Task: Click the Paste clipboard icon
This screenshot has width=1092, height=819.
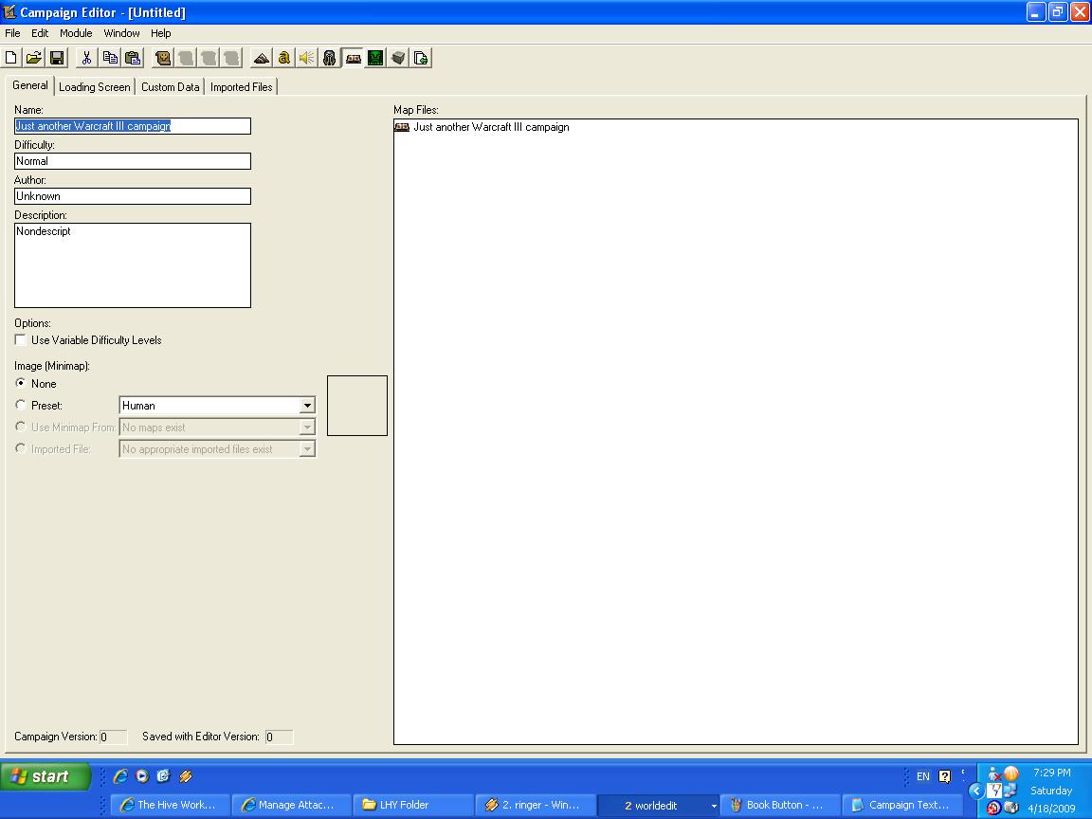Action: click(133, 58)
